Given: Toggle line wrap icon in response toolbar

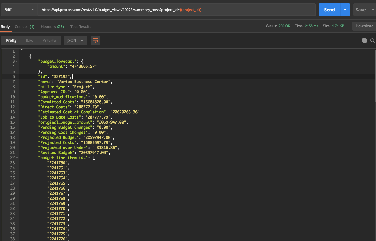Looking at the screenshot, I should 95,41.
